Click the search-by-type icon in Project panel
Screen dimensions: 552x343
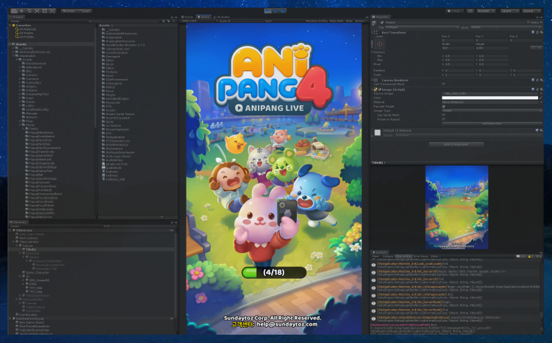164,21
